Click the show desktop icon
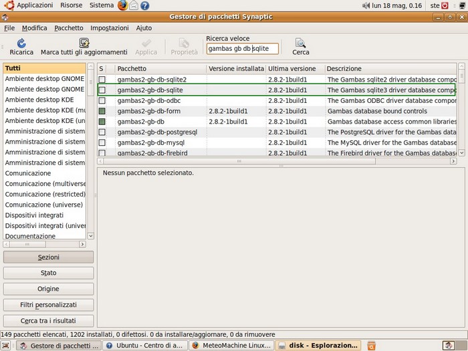468x351 pixels. [x=5, y=346]
